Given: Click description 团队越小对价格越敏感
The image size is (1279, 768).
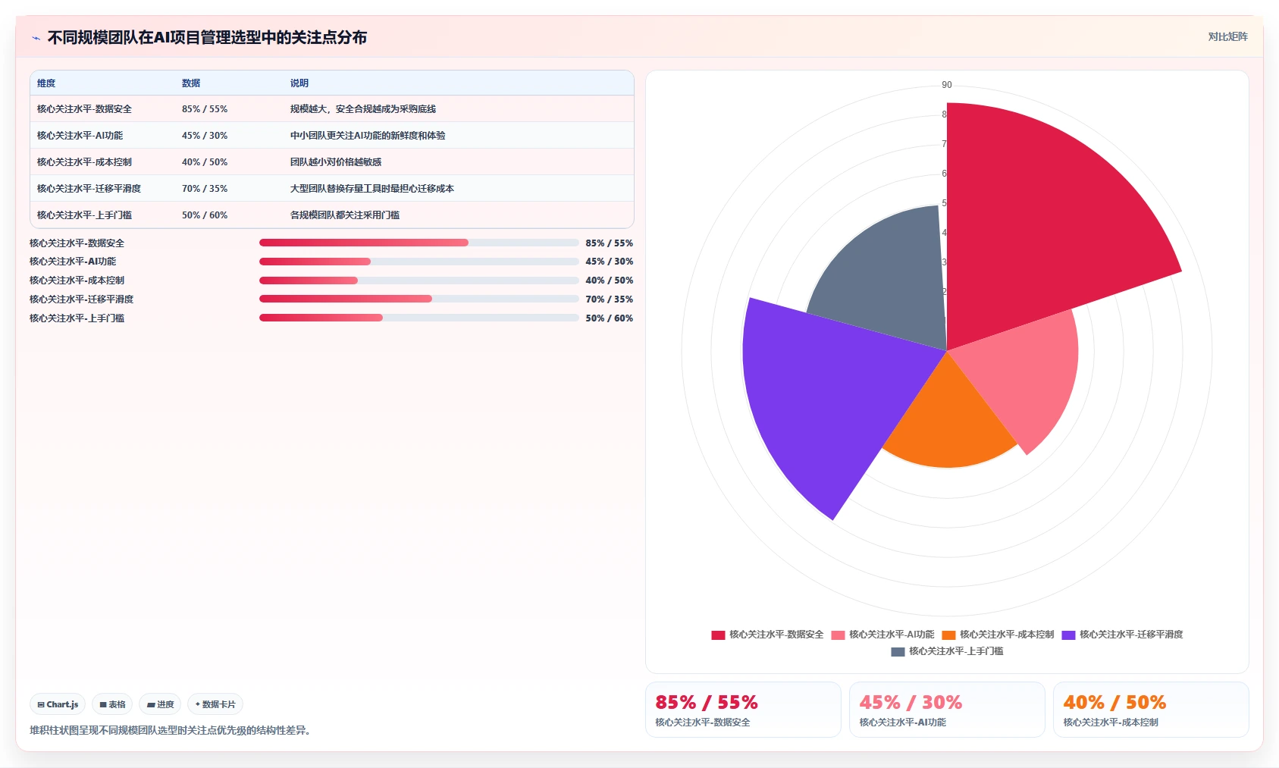Looking at the screenshot, I should tap(336, 162).
